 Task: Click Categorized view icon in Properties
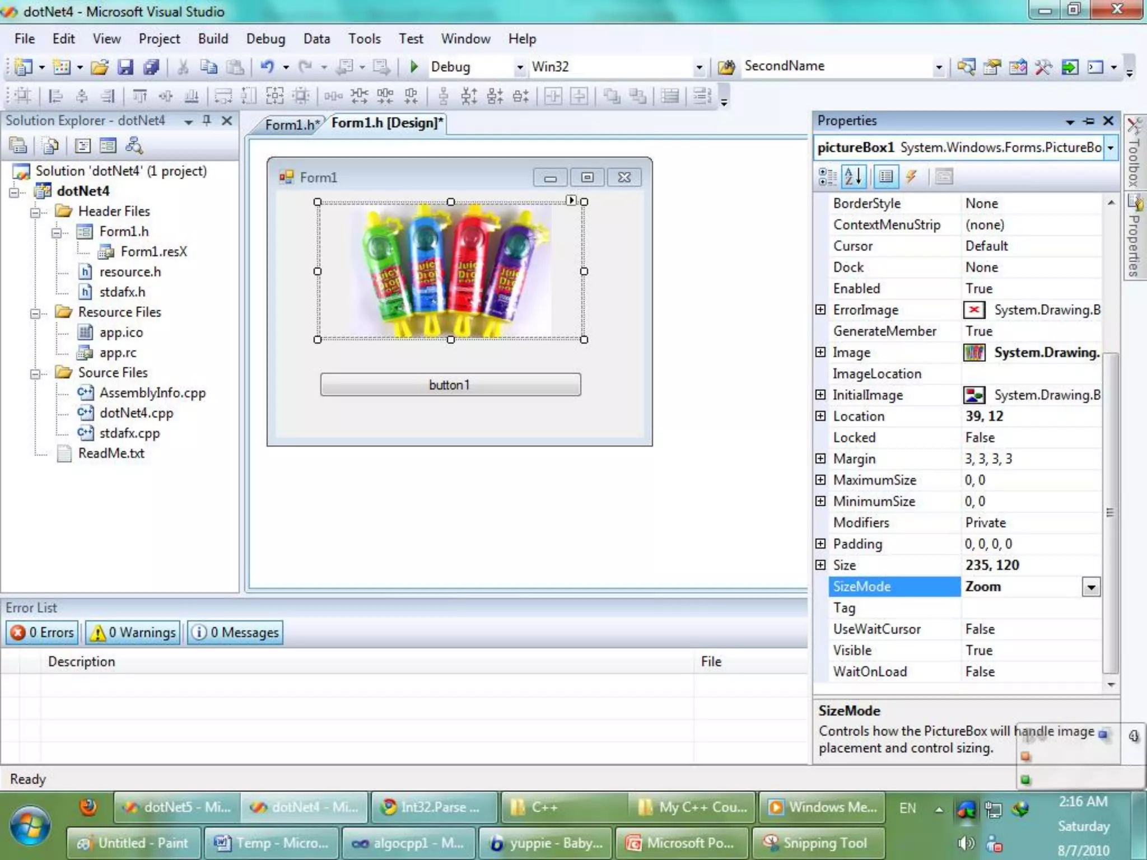[x=827, y=177]
